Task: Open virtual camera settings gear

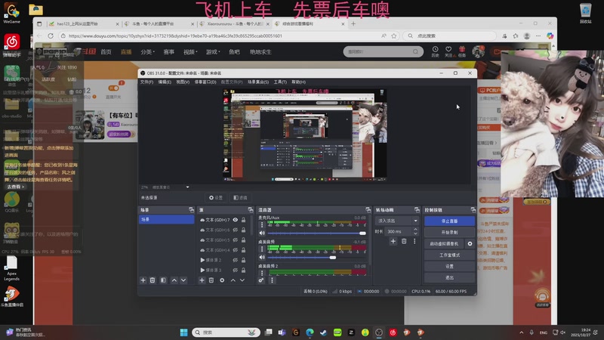Action: tap(470, 243)
